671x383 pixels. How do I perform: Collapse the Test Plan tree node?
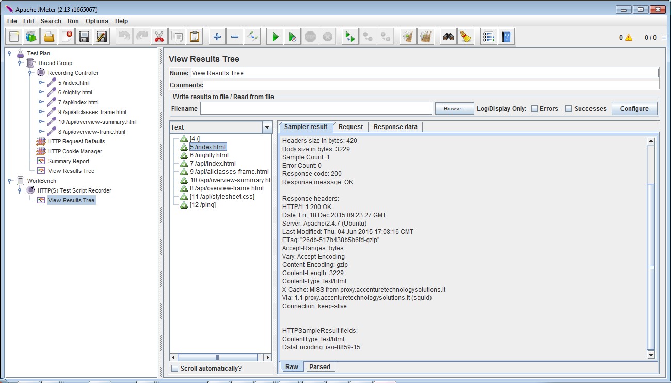[x=10, y=53]
